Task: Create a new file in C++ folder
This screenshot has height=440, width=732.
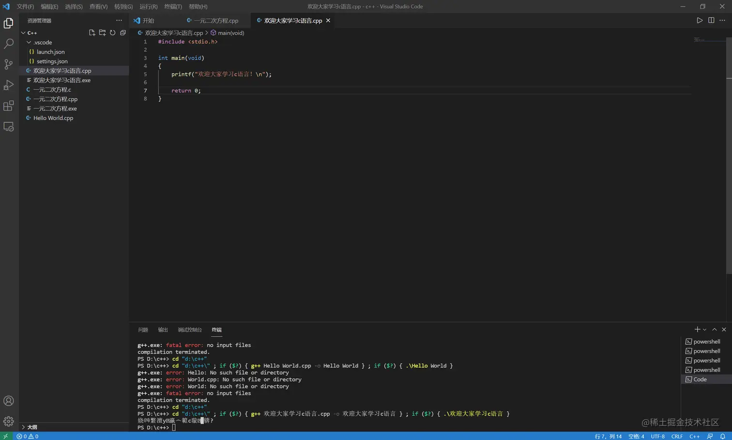Action: coord(92,33)
